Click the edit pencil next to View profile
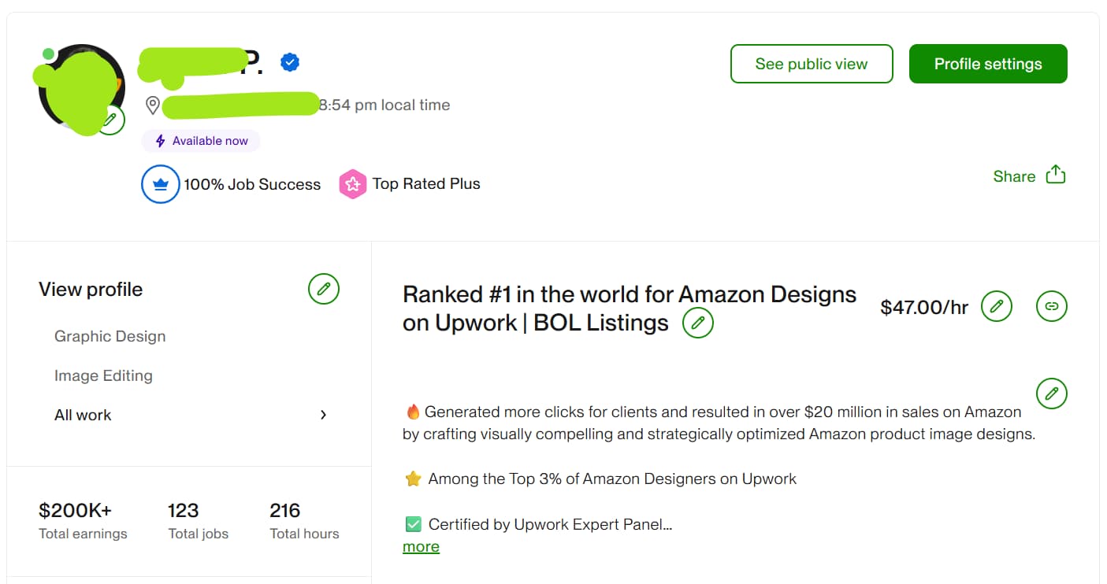Image resolution: width=1107 pixels, height=584 pixels. (323, 289)
